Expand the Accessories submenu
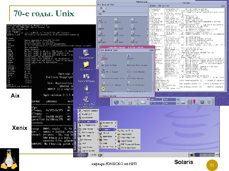The image size is (229, 171). point(108,123)
